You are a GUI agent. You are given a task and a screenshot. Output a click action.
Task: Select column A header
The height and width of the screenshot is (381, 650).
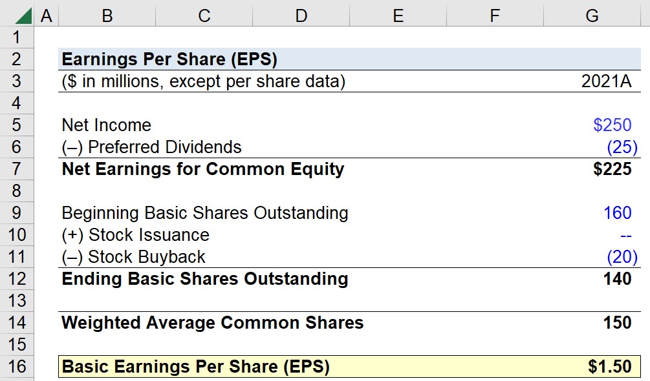(x=47, y=15)
